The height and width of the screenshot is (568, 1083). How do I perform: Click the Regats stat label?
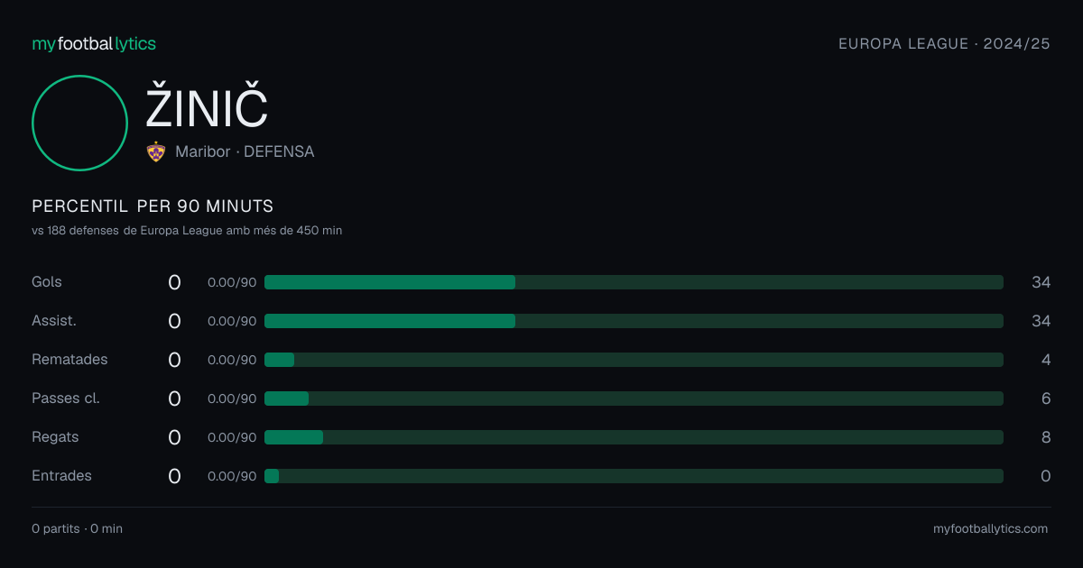pyautogui.click(x=55, y=437)
